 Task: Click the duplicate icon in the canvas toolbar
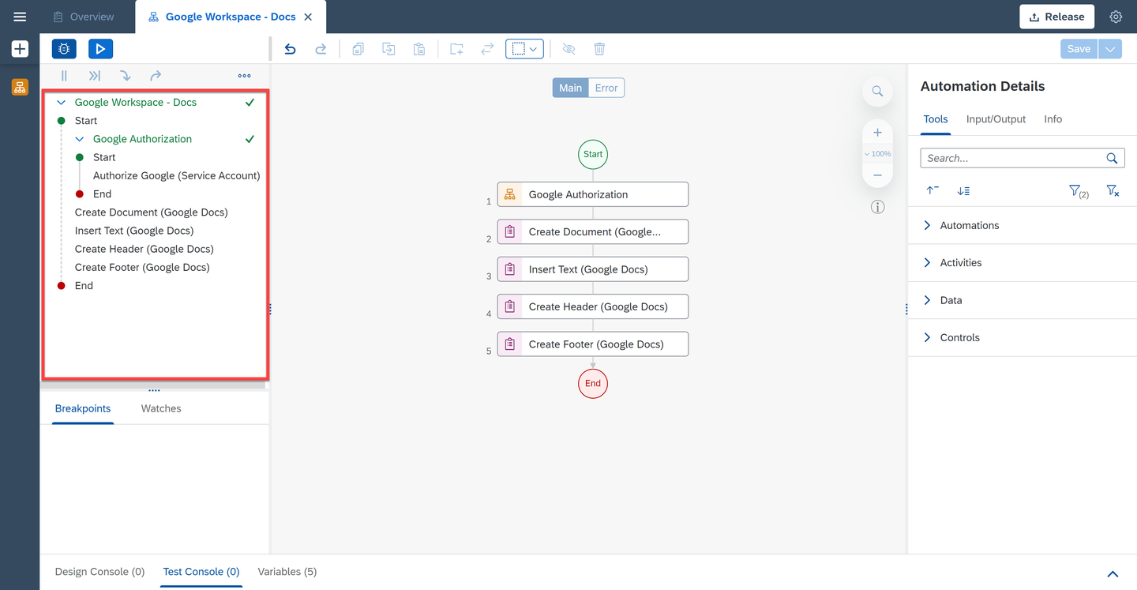pos(388,49)
